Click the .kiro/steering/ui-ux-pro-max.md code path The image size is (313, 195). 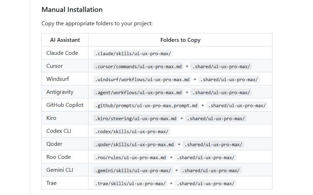coord(136,118)
